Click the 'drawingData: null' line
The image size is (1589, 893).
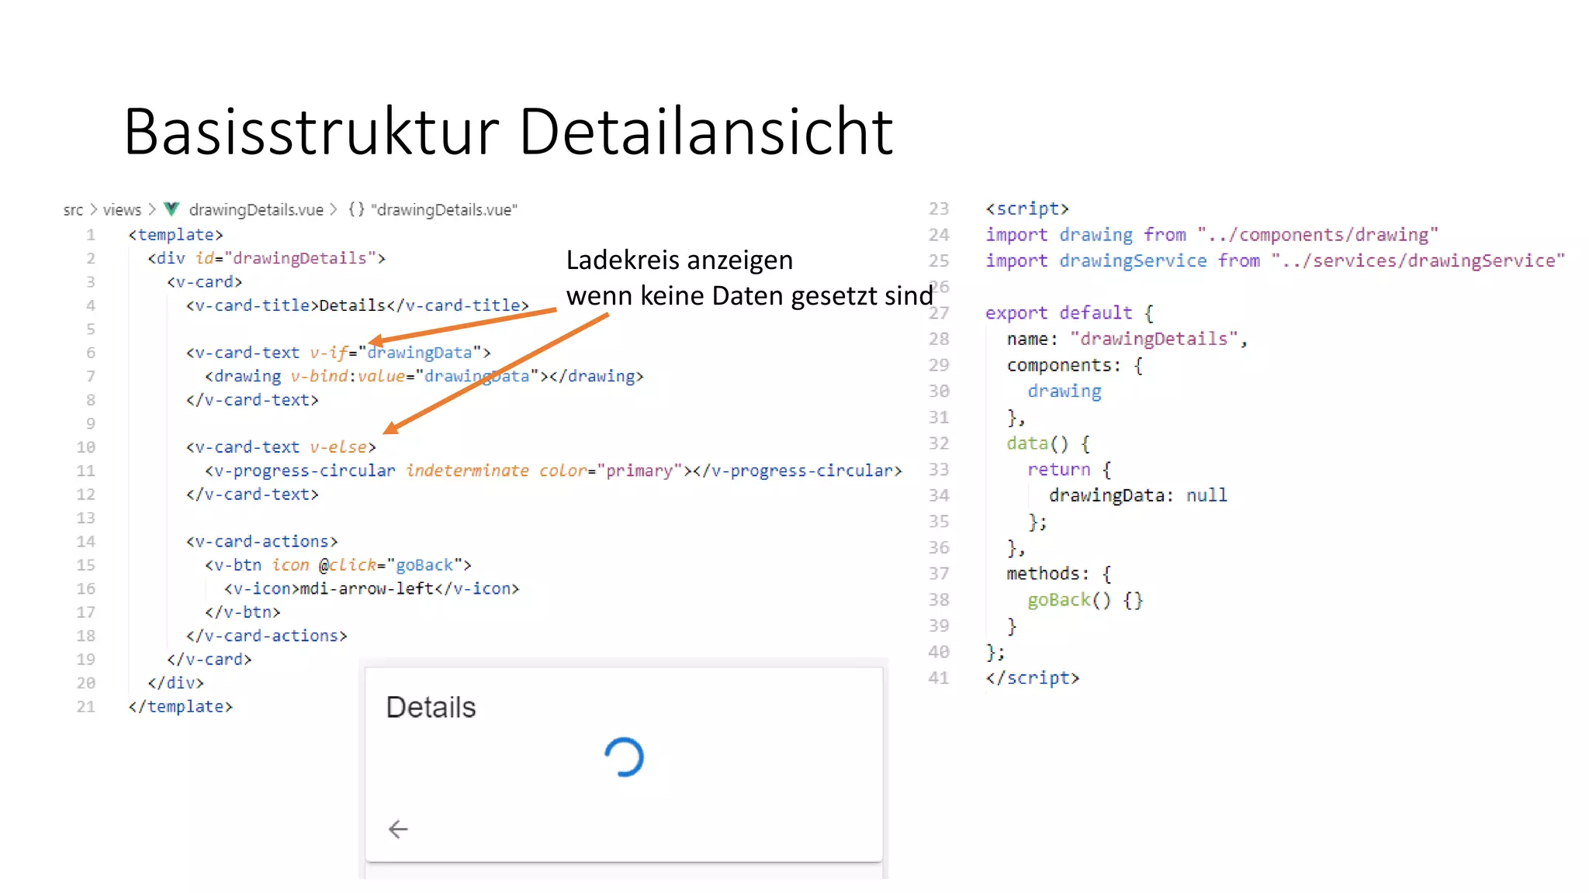1138,495
